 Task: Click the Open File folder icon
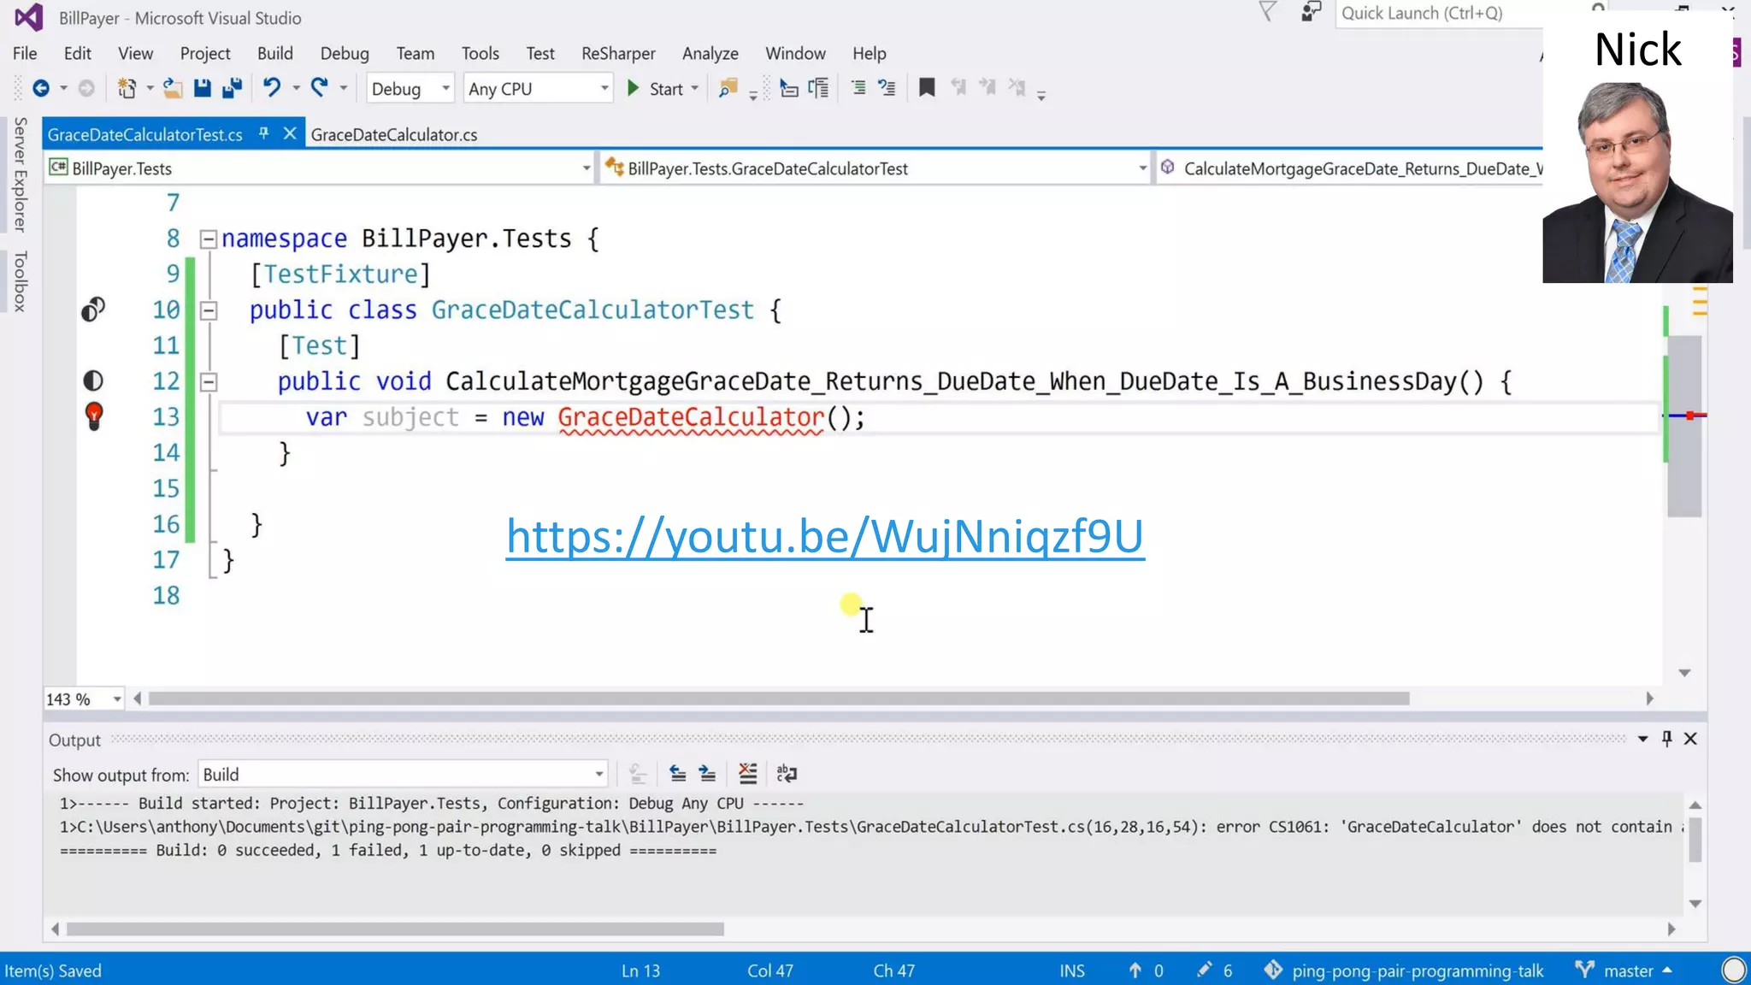pyautogui.click(x=173, y=88)
